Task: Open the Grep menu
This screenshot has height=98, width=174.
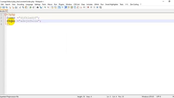Action: click(x=83, y=4)
